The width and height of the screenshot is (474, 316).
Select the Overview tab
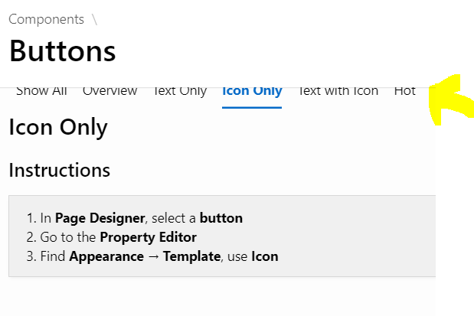[110, 92]
